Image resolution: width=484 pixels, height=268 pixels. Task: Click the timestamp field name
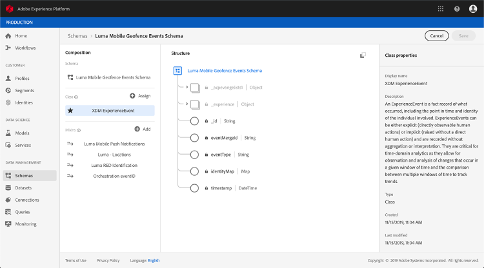pyautogui.click(x=221, y=188)
